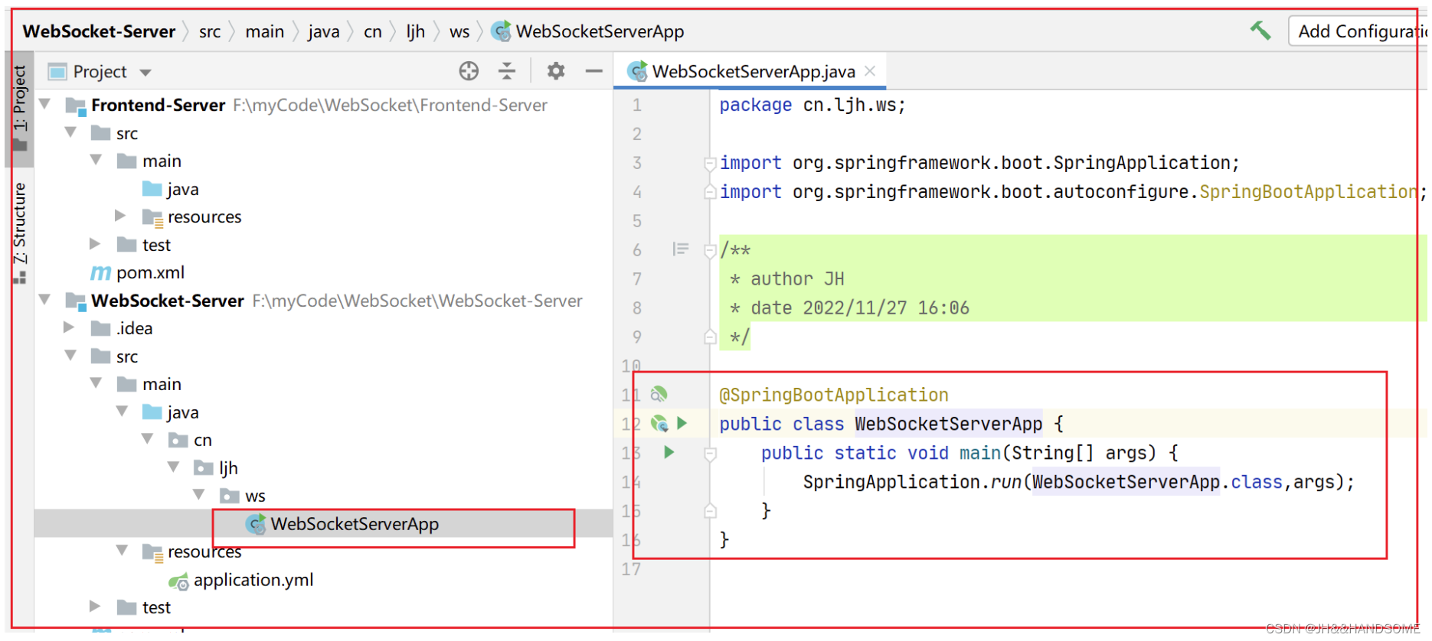Fold the Javadoc comment on line 6
The image size is (1432, 641).
pyautogui.click(x=710, y=250)
